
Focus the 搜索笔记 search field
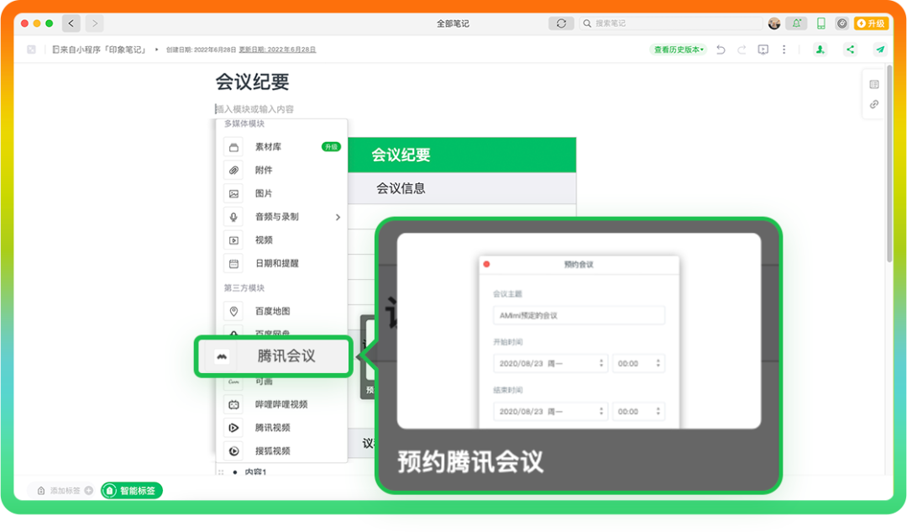pos(671,24)
